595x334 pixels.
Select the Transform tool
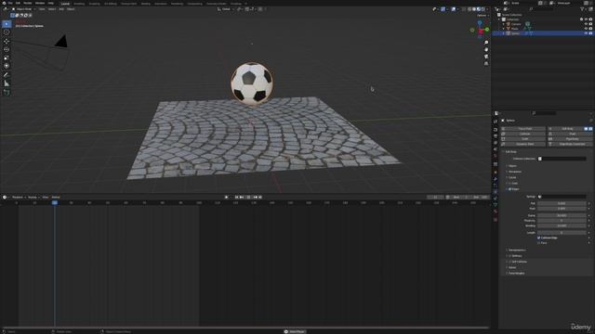coord(7,66)
